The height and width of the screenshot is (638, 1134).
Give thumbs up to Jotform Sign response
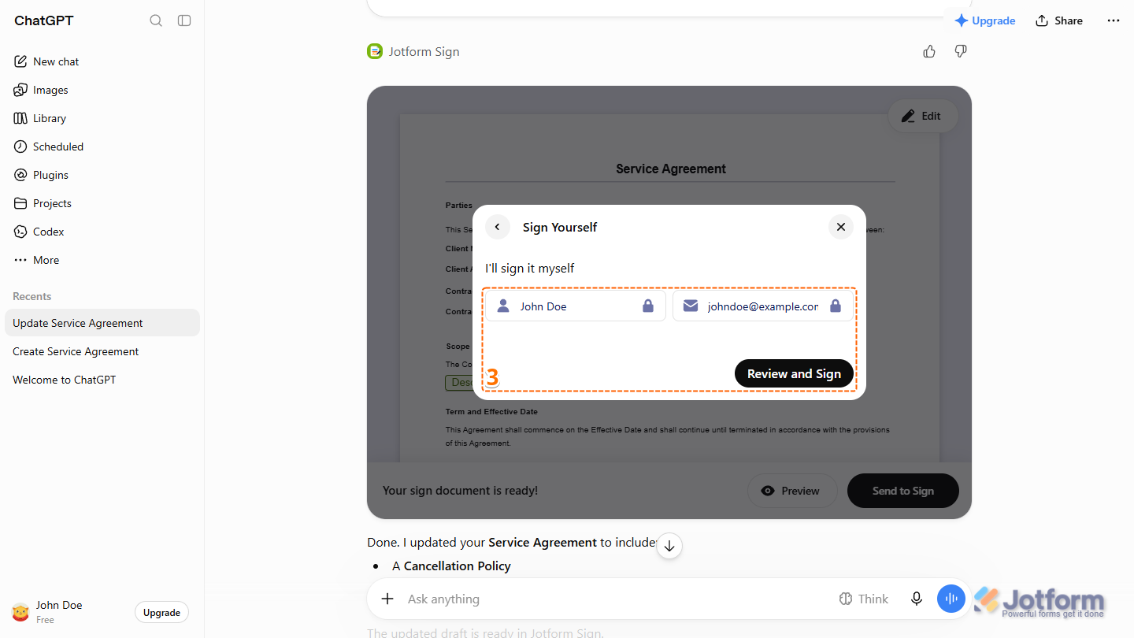929,51
